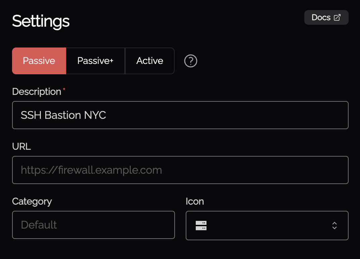Click the URL field label

coord(21,147)
